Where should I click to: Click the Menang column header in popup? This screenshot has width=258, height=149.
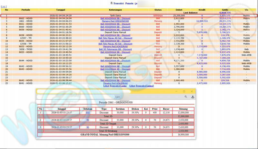183,109
